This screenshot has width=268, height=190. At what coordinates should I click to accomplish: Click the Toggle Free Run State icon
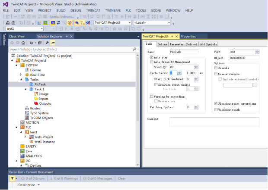[x=70, y=23]
